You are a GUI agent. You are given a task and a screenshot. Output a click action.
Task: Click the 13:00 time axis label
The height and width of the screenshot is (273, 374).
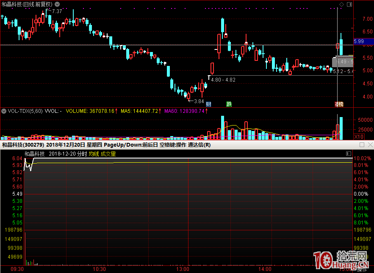click(183, 269)
